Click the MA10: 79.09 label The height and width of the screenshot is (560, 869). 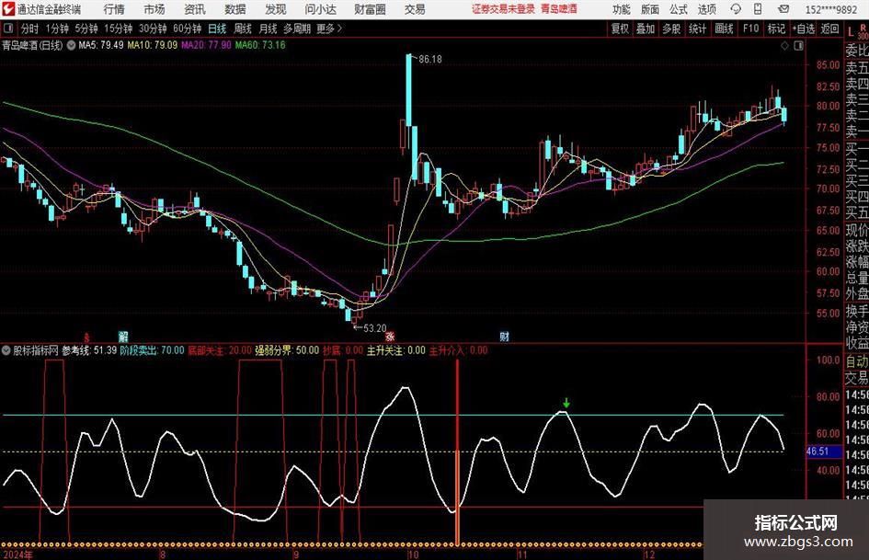point(153,45)
